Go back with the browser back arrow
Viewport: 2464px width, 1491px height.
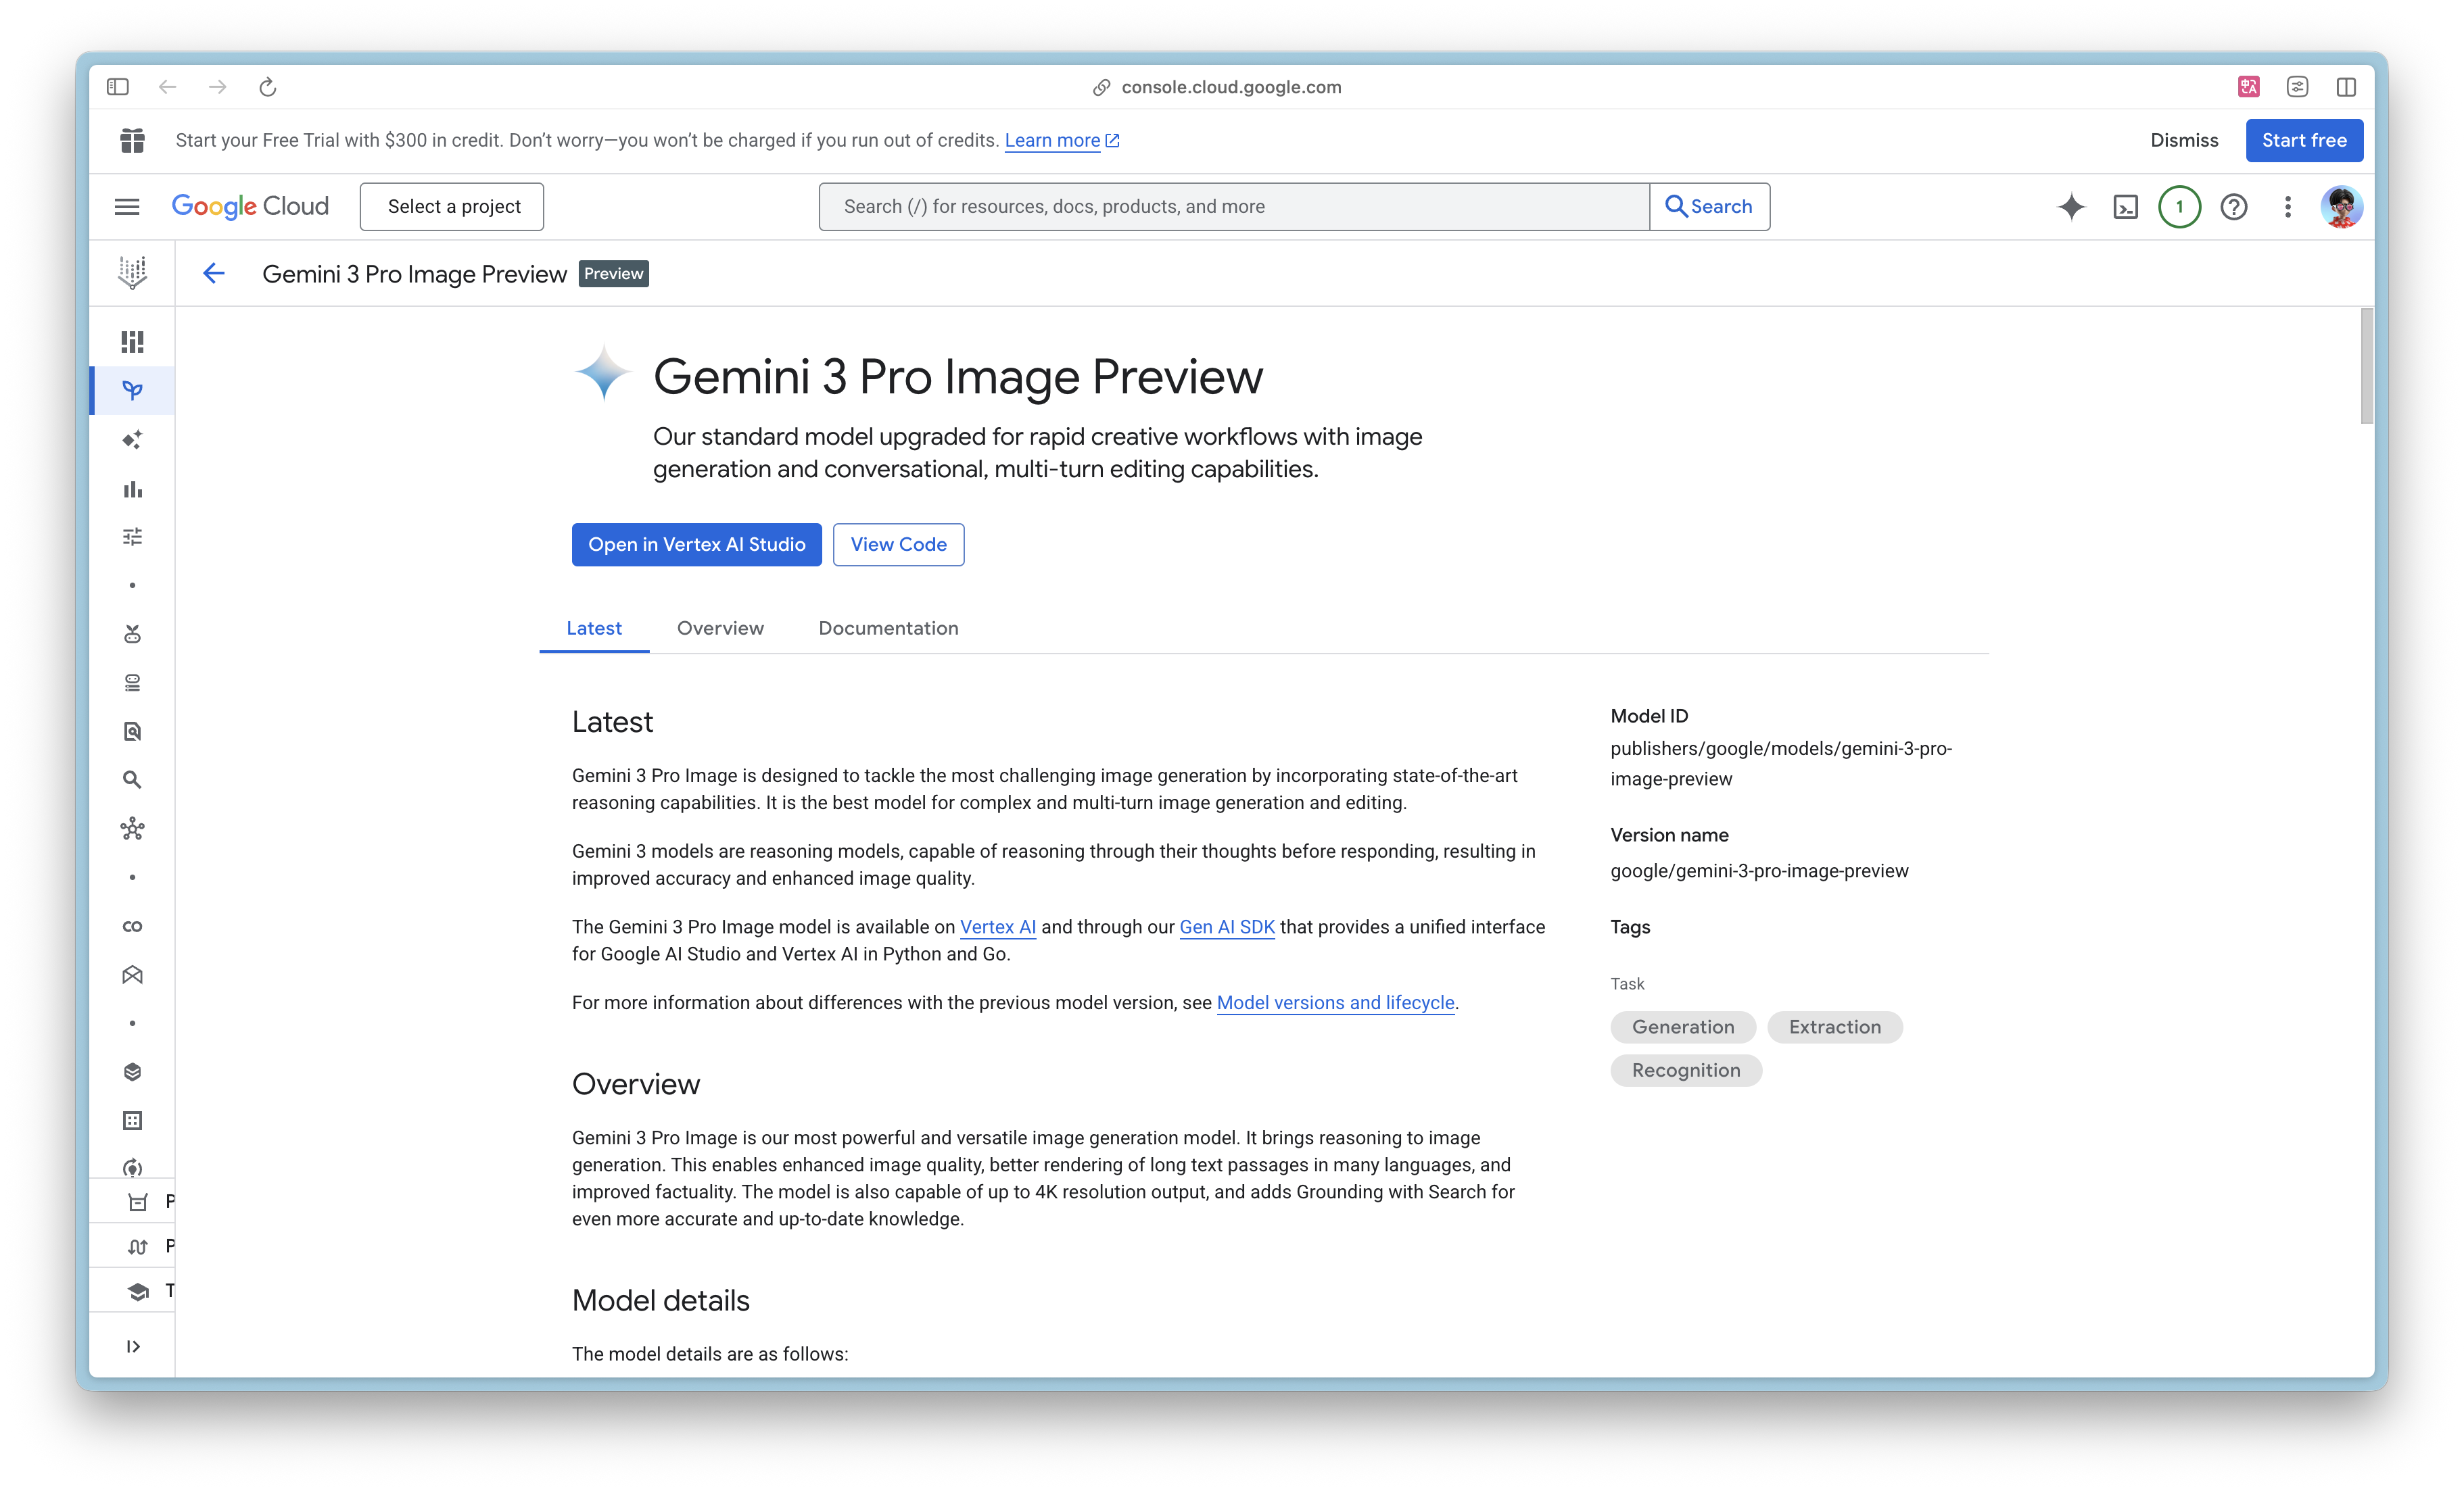(168, 87)
